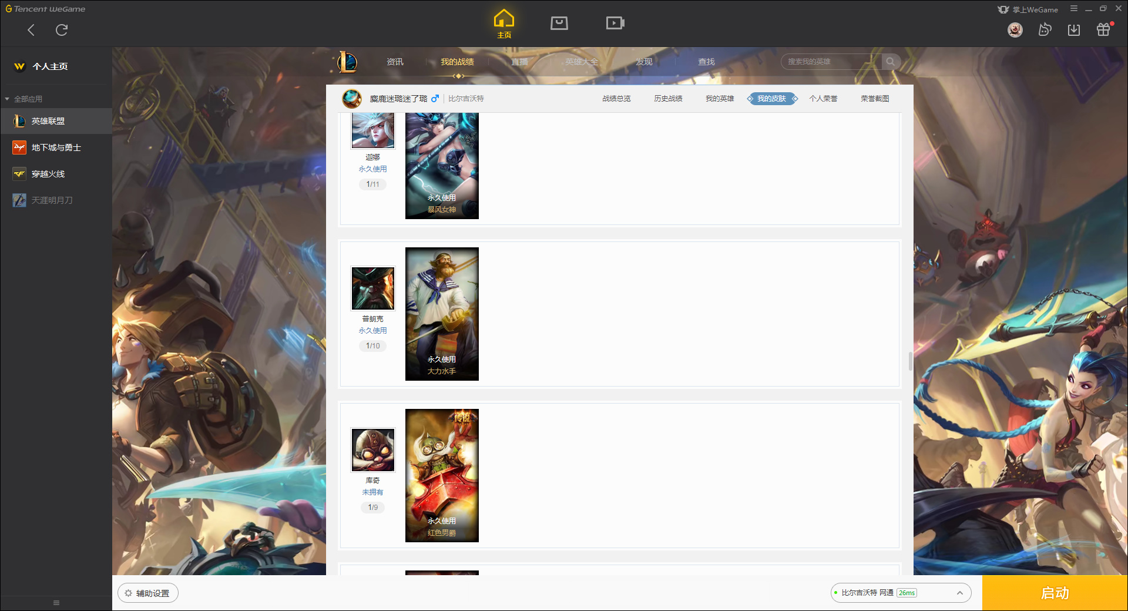
Task: Switch to 我的英雄 sub-tab
Action: coord(720,99)
